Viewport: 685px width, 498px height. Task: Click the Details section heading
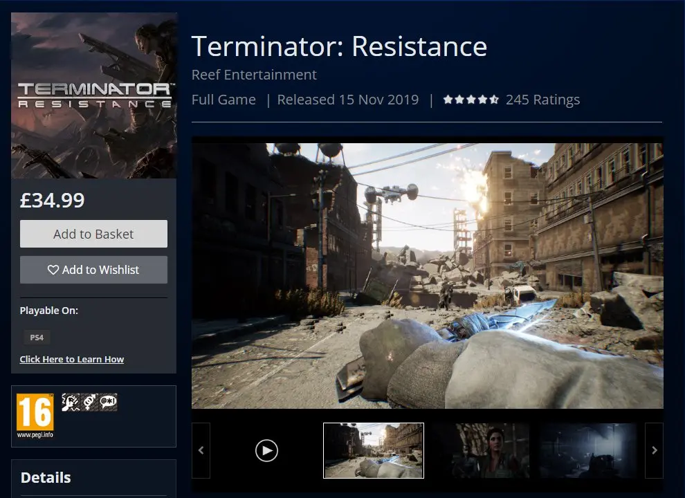coord(46,478)
